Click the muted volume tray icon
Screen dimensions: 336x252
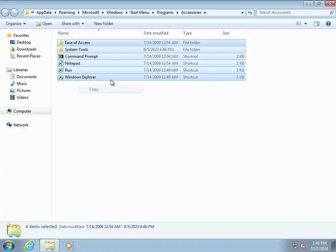[x=303, y=246]
